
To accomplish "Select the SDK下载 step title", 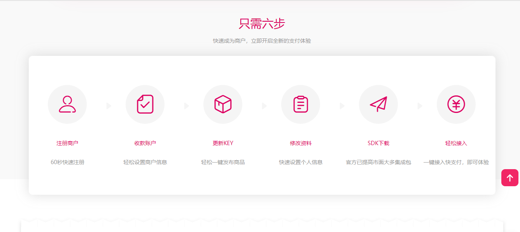I will [378, 143].
